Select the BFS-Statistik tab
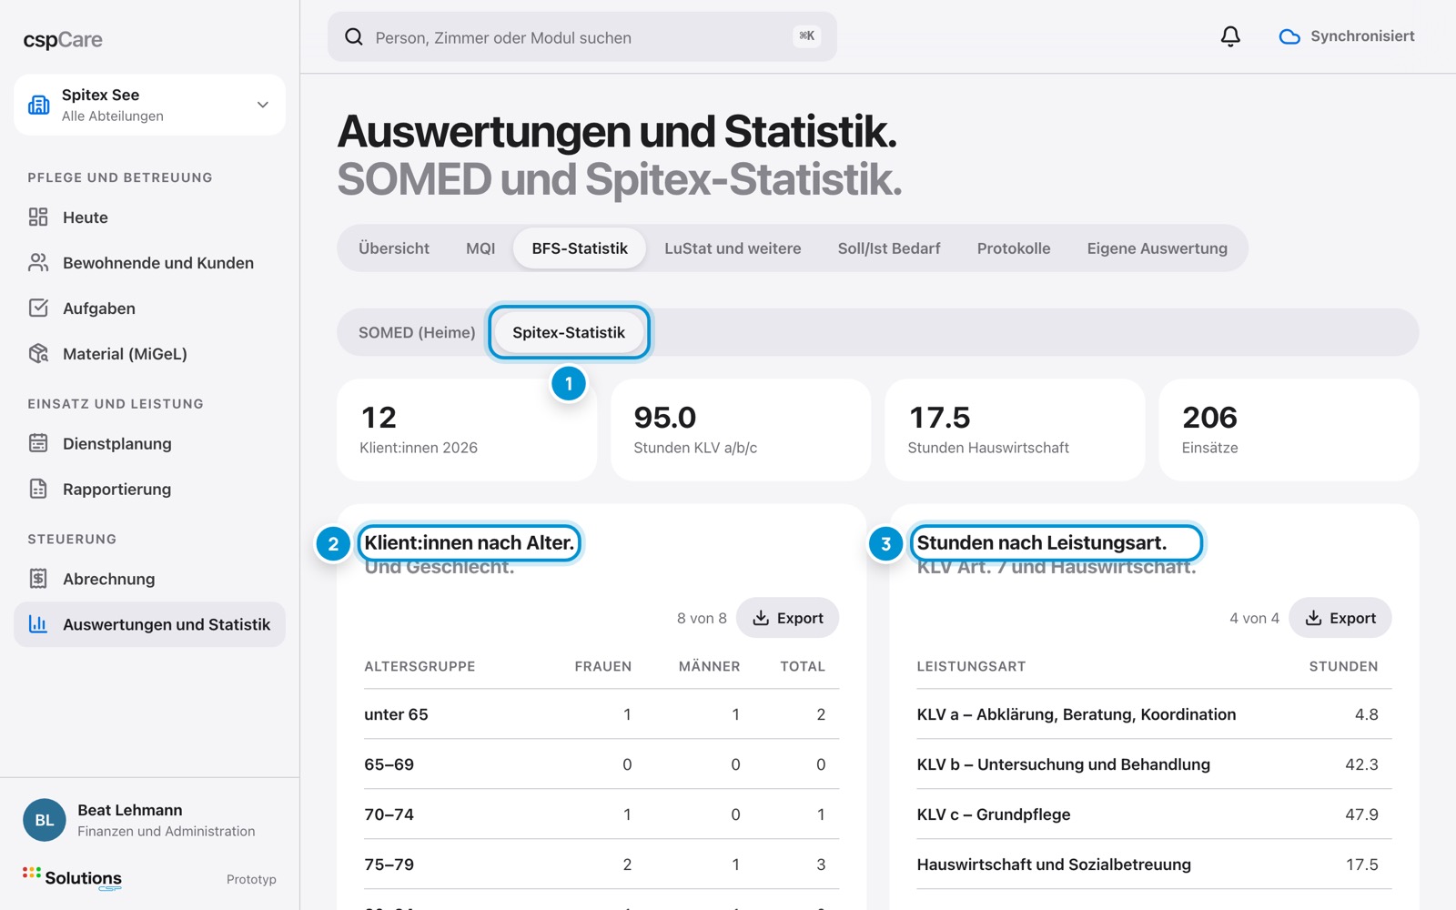Viewport: 1456px width, 910px height. (x=580, y=248)
